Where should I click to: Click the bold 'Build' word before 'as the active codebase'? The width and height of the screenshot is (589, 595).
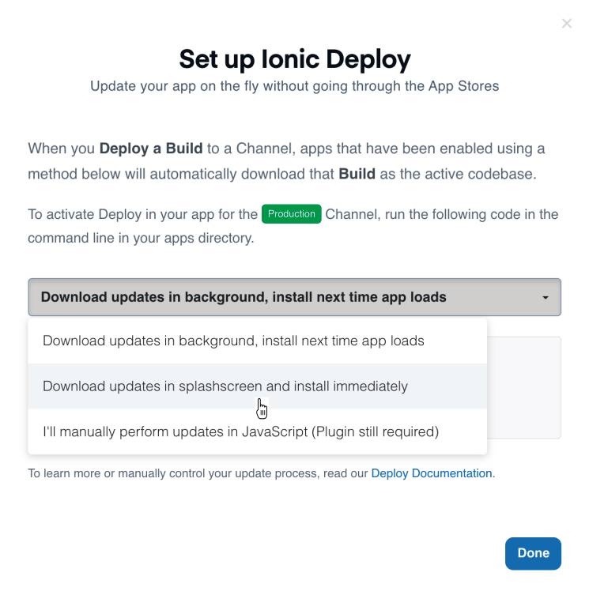click(x=357, y=174)
